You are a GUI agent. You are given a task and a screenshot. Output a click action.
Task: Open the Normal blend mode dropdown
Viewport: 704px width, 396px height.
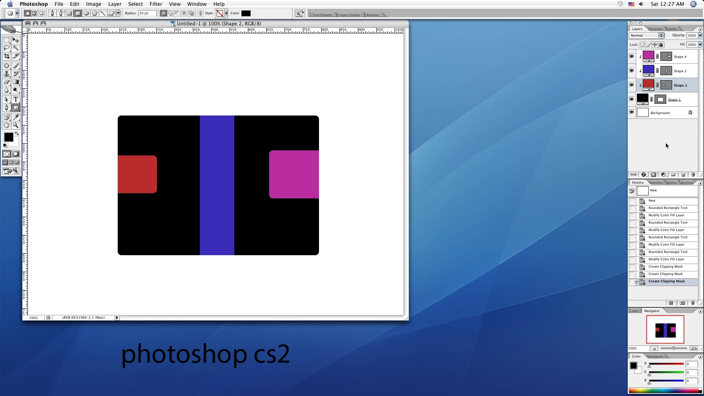(647, 36)
